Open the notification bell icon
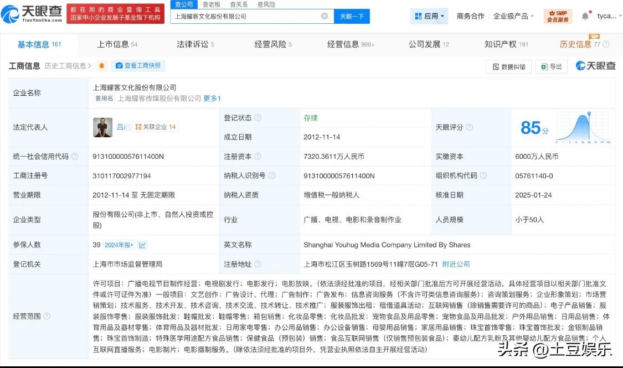The width and height of the screenshot is (623, 368). [x=585, y=16]
